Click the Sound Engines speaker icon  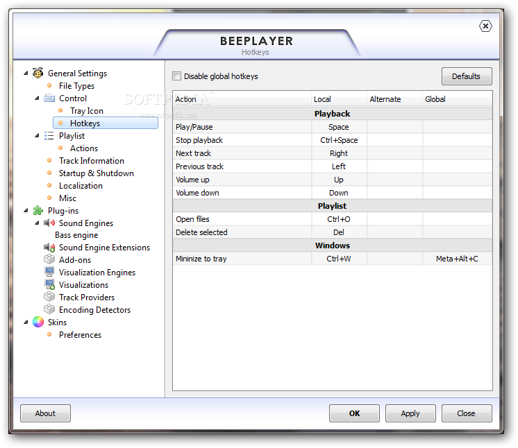point(49,223)
